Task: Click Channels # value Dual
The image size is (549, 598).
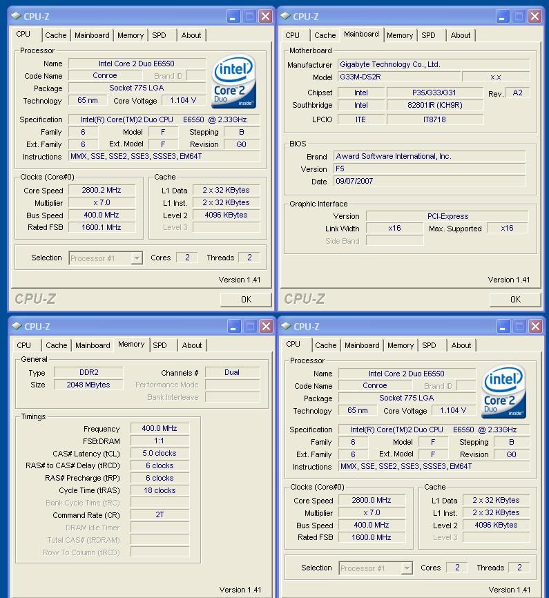Action: pos(232,372)
